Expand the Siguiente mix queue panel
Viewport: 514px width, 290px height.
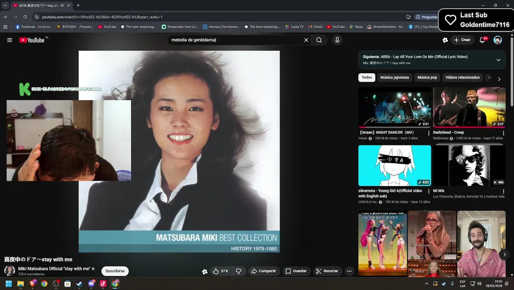498,60
